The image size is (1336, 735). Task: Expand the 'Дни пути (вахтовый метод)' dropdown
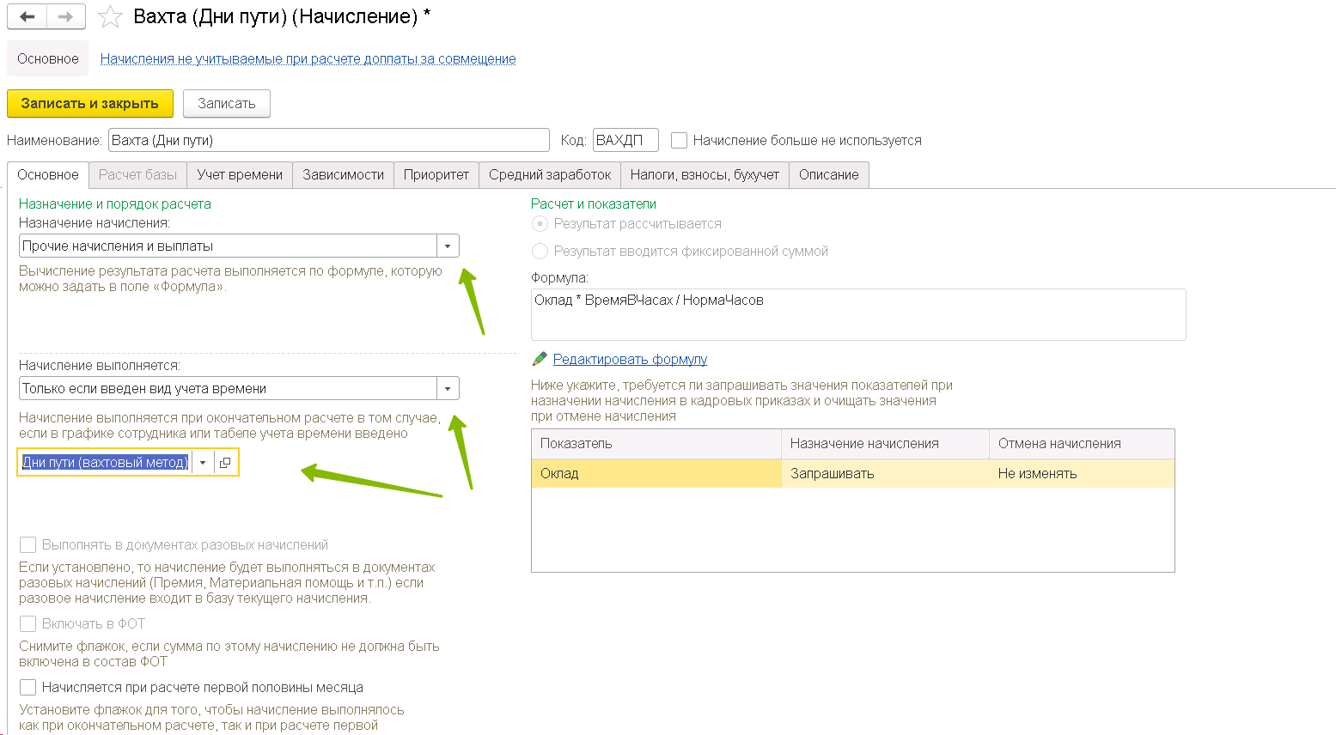[x=203, y=462]
